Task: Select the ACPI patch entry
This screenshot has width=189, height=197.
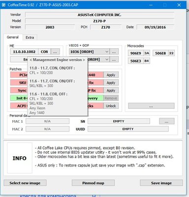Action: [x=19, y=106]
